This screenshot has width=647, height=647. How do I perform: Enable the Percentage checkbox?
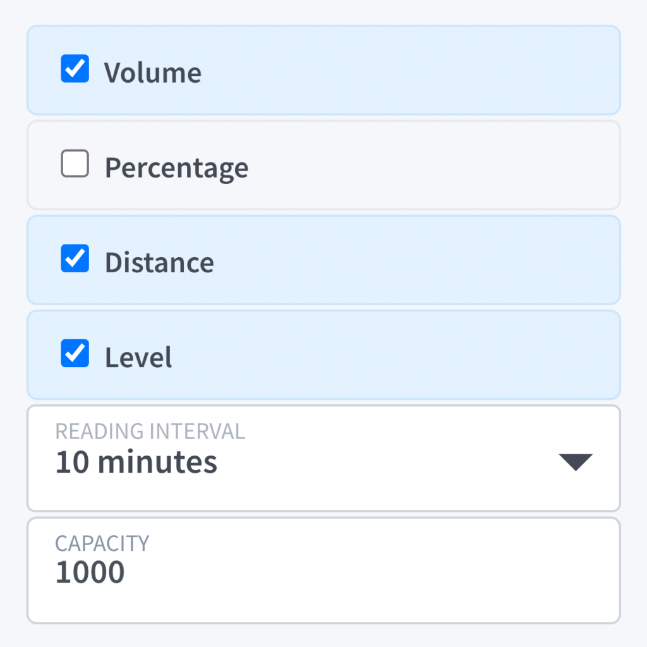point(75,164)
